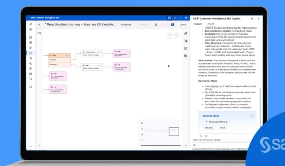Click the canvas panel icon at top-left
285x166 pixels.
(40, 33)
